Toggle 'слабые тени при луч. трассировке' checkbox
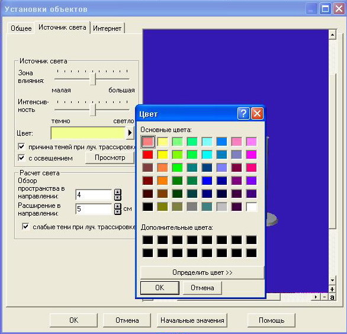This screenshot has width=347, height=334. [x=25, y=227]
